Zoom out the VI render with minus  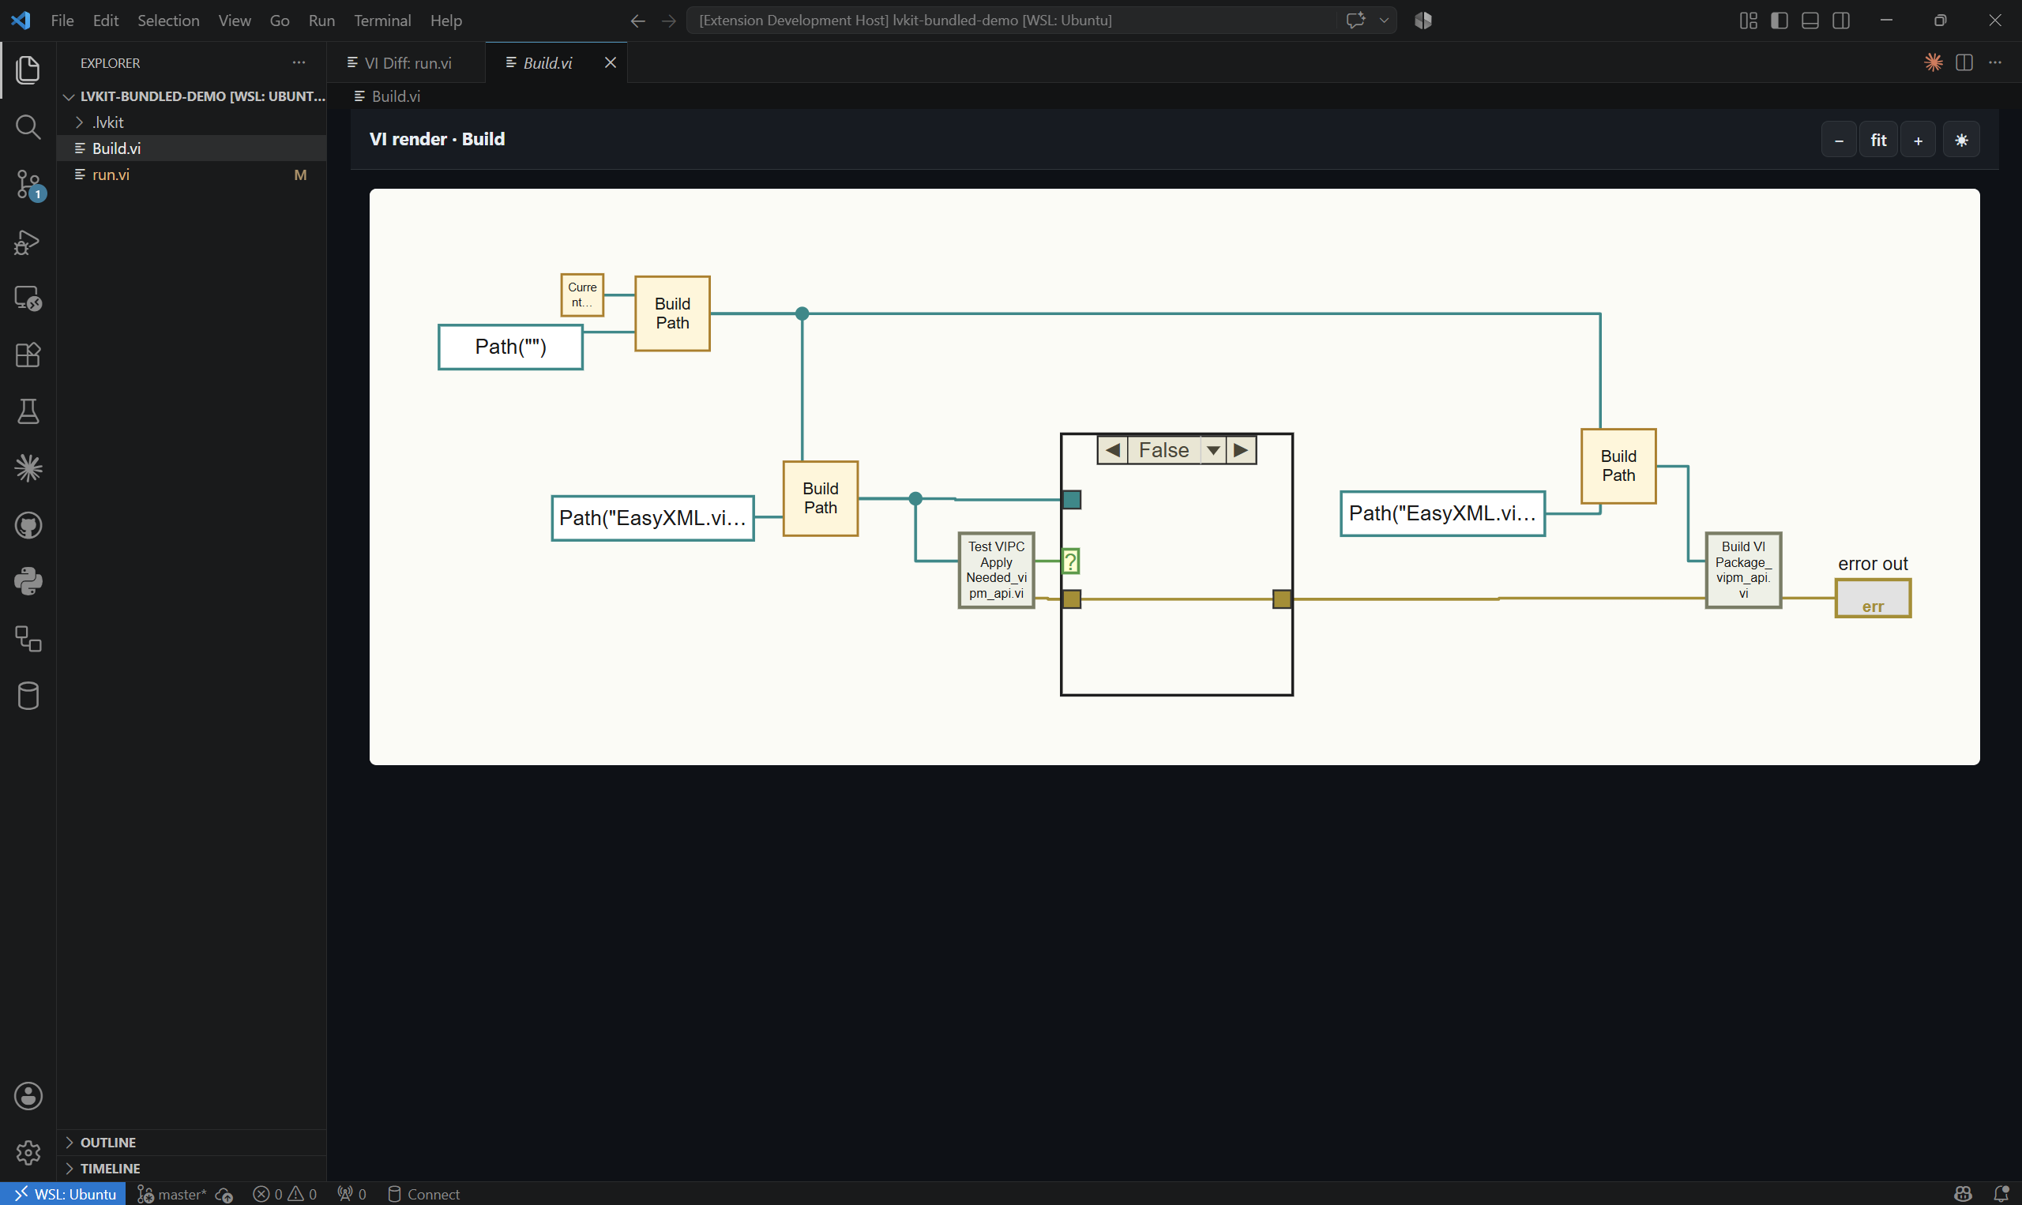click(x=1840, y=140)
